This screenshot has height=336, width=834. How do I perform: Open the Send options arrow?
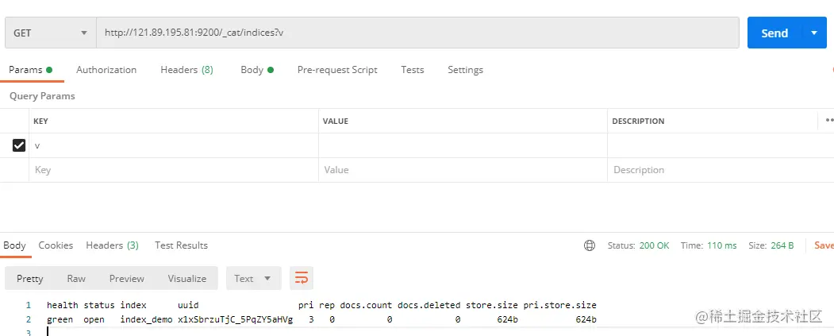click(814, 33)
